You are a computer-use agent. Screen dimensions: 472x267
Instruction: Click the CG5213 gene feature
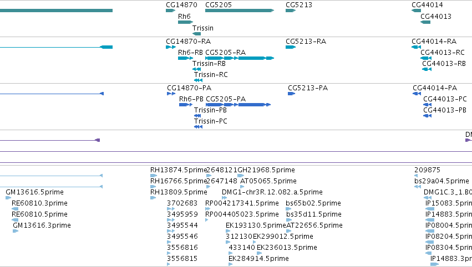(x=291, y=11)
